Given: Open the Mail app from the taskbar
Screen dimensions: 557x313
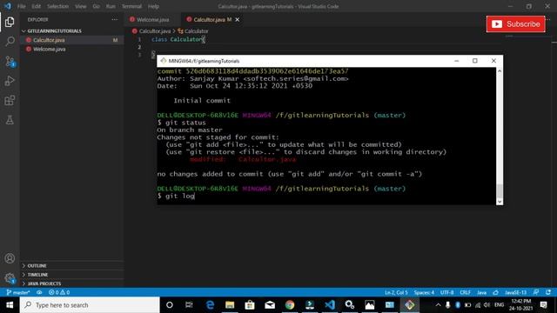Looking at the screenshot, I should pos(270,305).
